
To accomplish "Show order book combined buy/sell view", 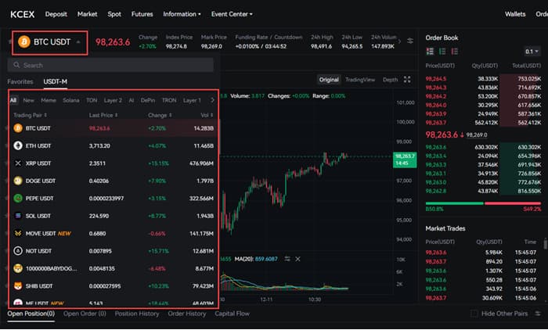I will (x=430, y=52).
